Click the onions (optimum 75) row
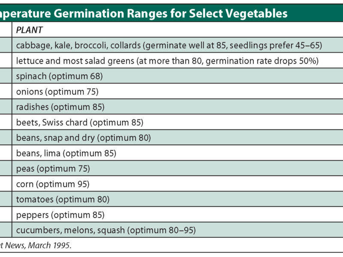343x257 pixels. click(x=57, y=91)
